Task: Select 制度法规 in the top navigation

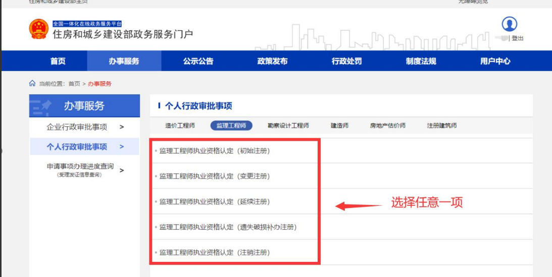Action: pyautogui.click(x=421, y=61)
